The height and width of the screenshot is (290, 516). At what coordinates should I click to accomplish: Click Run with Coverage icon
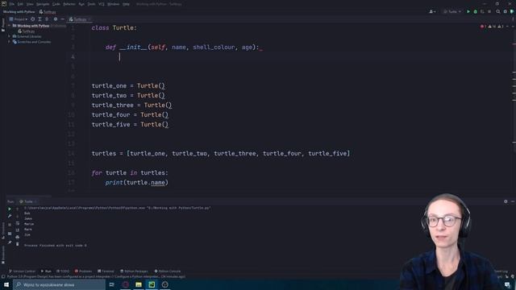pyautogui.click(x=482, y=11)
